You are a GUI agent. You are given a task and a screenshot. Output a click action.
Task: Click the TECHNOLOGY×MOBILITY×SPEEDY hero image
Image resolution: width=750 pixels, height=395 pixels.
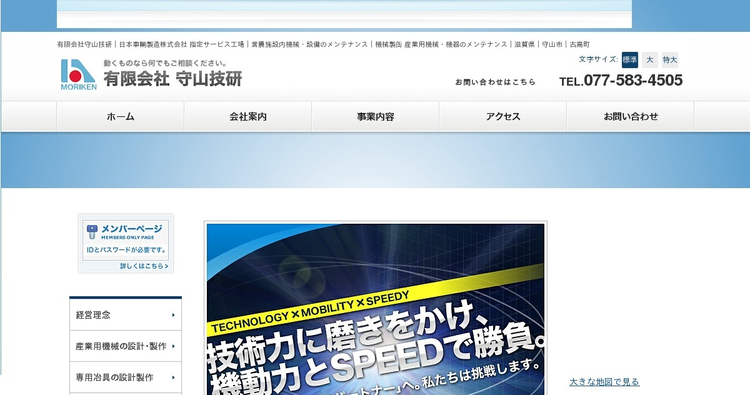tap(376, 309)
